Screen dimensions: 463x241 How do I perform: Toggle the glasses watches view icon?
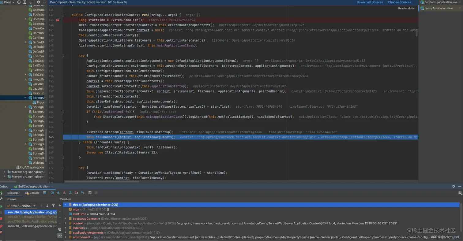[x=60, y=235]
